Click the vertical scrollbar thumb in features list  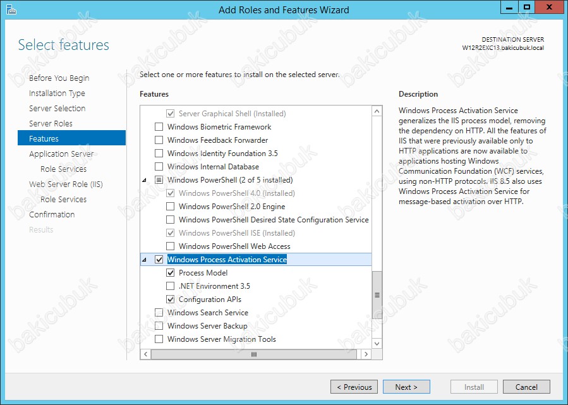377,295
